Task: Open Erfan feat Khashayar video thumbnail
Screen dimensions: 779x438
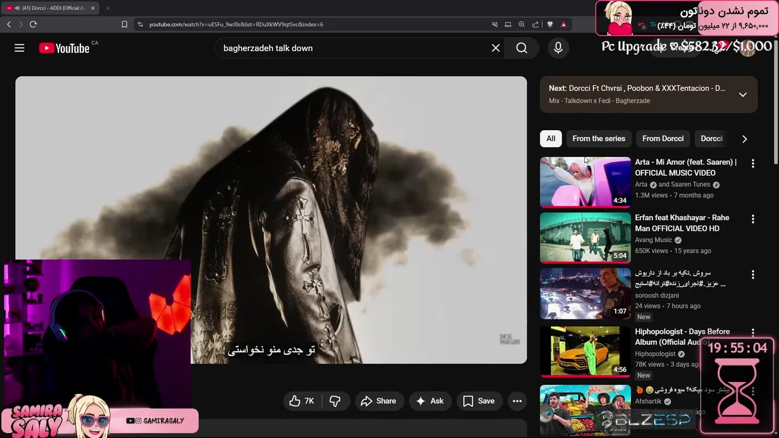Action: coord(585,238)
